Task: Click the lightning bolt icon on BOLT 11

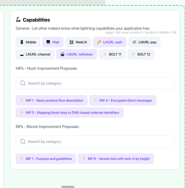Action: [x=105, y=54]
